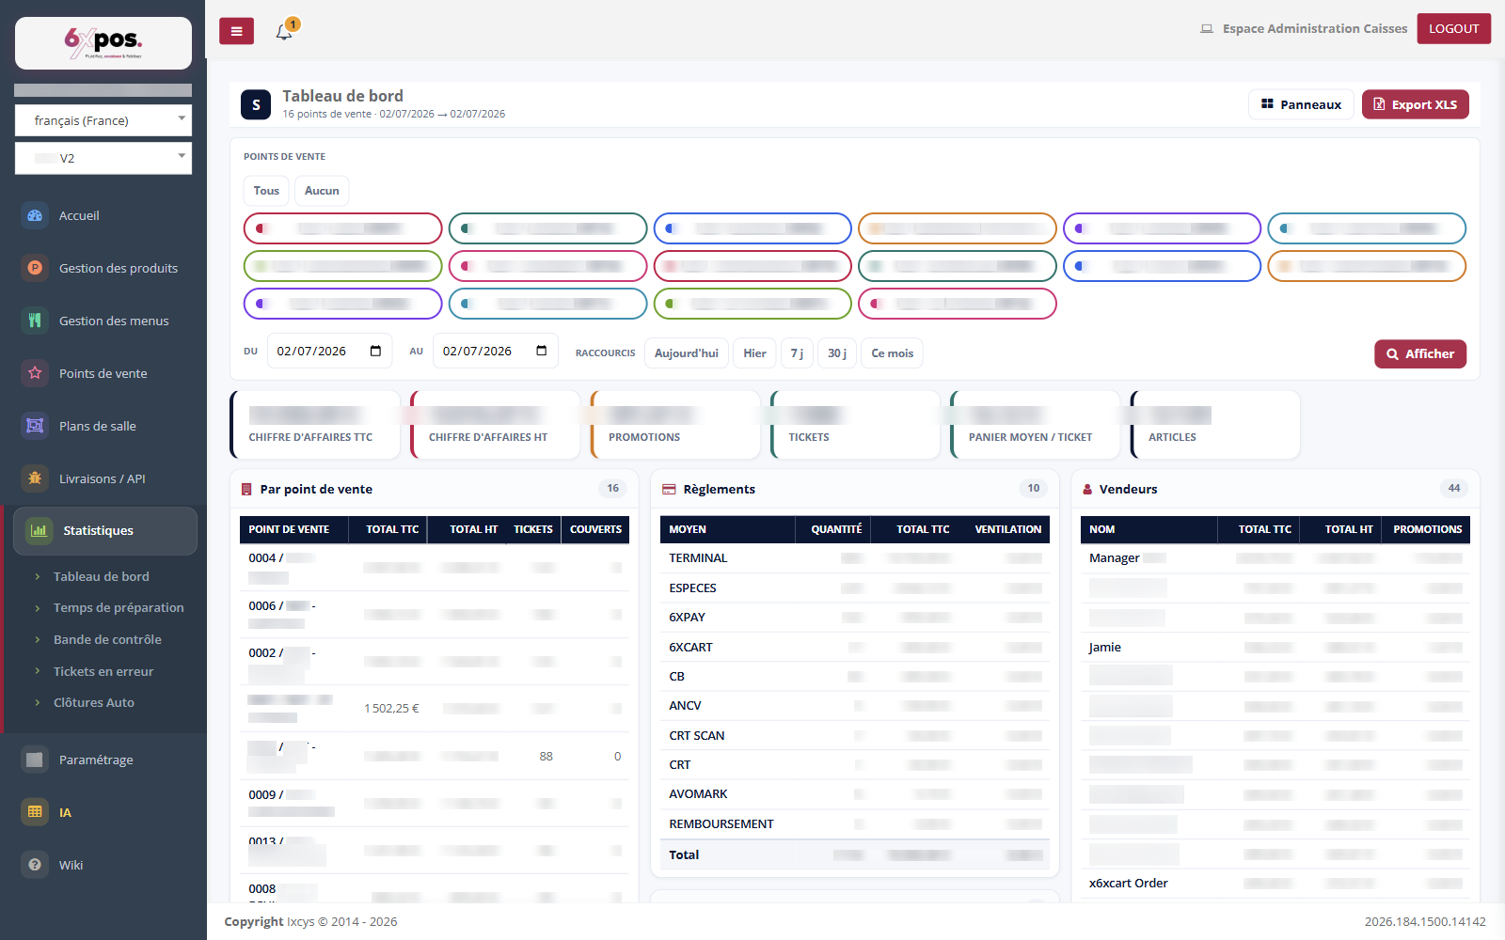
Task: Toggle the first teal point de vente pill
Action: point(547,228)
